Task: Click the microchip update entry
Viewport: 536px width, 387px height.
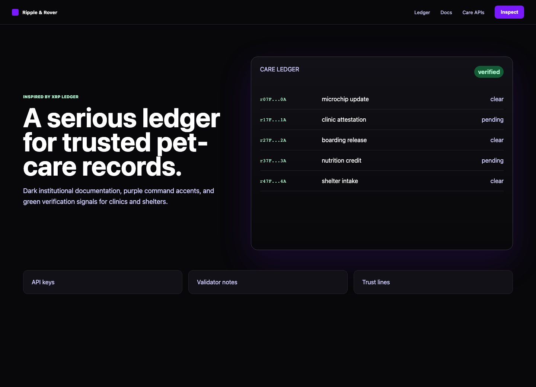Action: [x=345, y=99]
